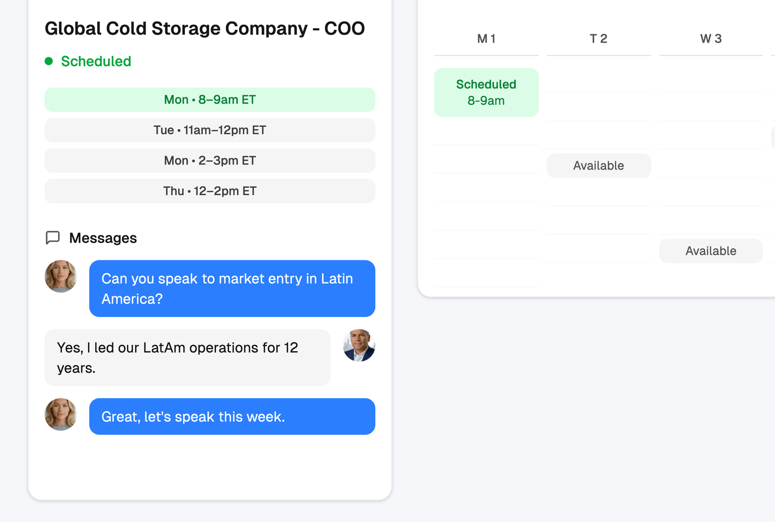Select the Available slot under W 3

pyautogui.click(x=711, y=250)
